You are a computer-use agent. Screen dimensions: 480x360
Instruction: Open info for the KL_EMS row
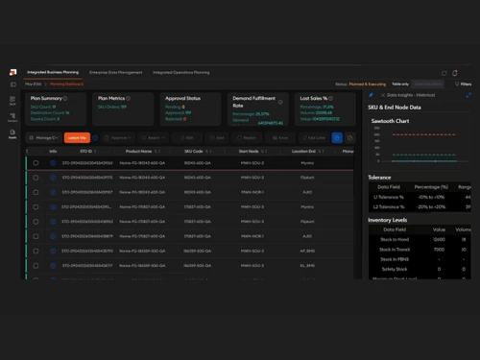pyautogui.click(x=53, y=266)
